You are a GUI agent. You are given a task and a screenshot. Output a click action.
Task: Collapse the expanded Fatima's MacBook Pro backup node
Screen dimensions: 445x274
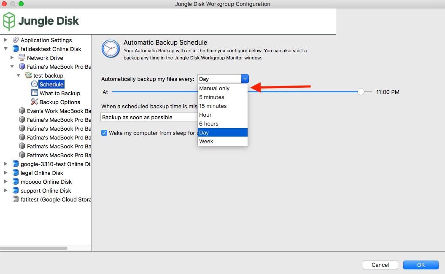12,67
